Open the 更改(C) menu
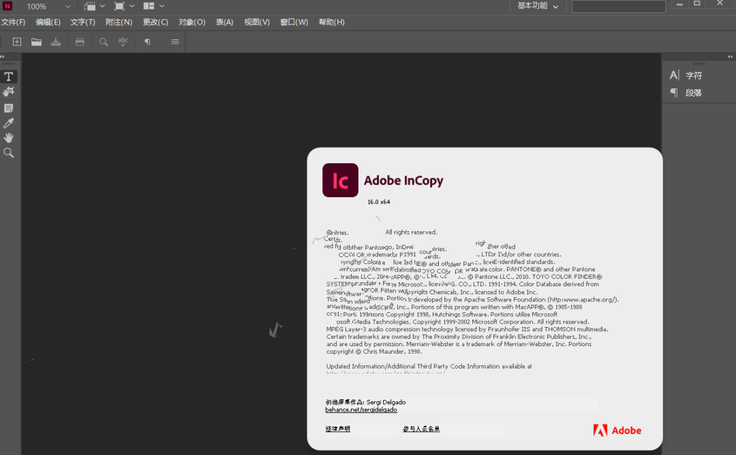 tap(155, 22)
